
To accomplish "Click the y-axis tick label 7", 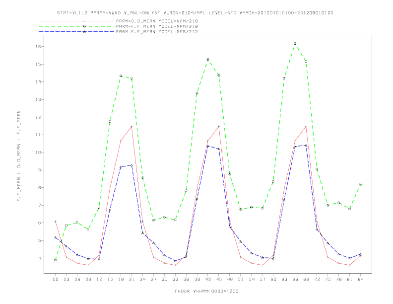I will [40, 205].
